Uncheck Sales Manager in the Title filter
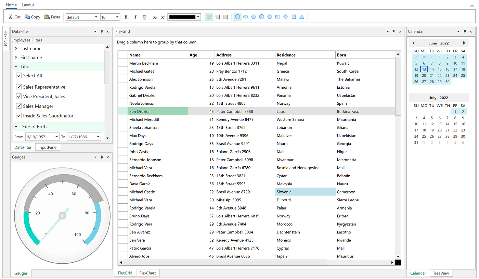Screen dimensions: 479x279 pyautogui.click(x=18, y=106)
